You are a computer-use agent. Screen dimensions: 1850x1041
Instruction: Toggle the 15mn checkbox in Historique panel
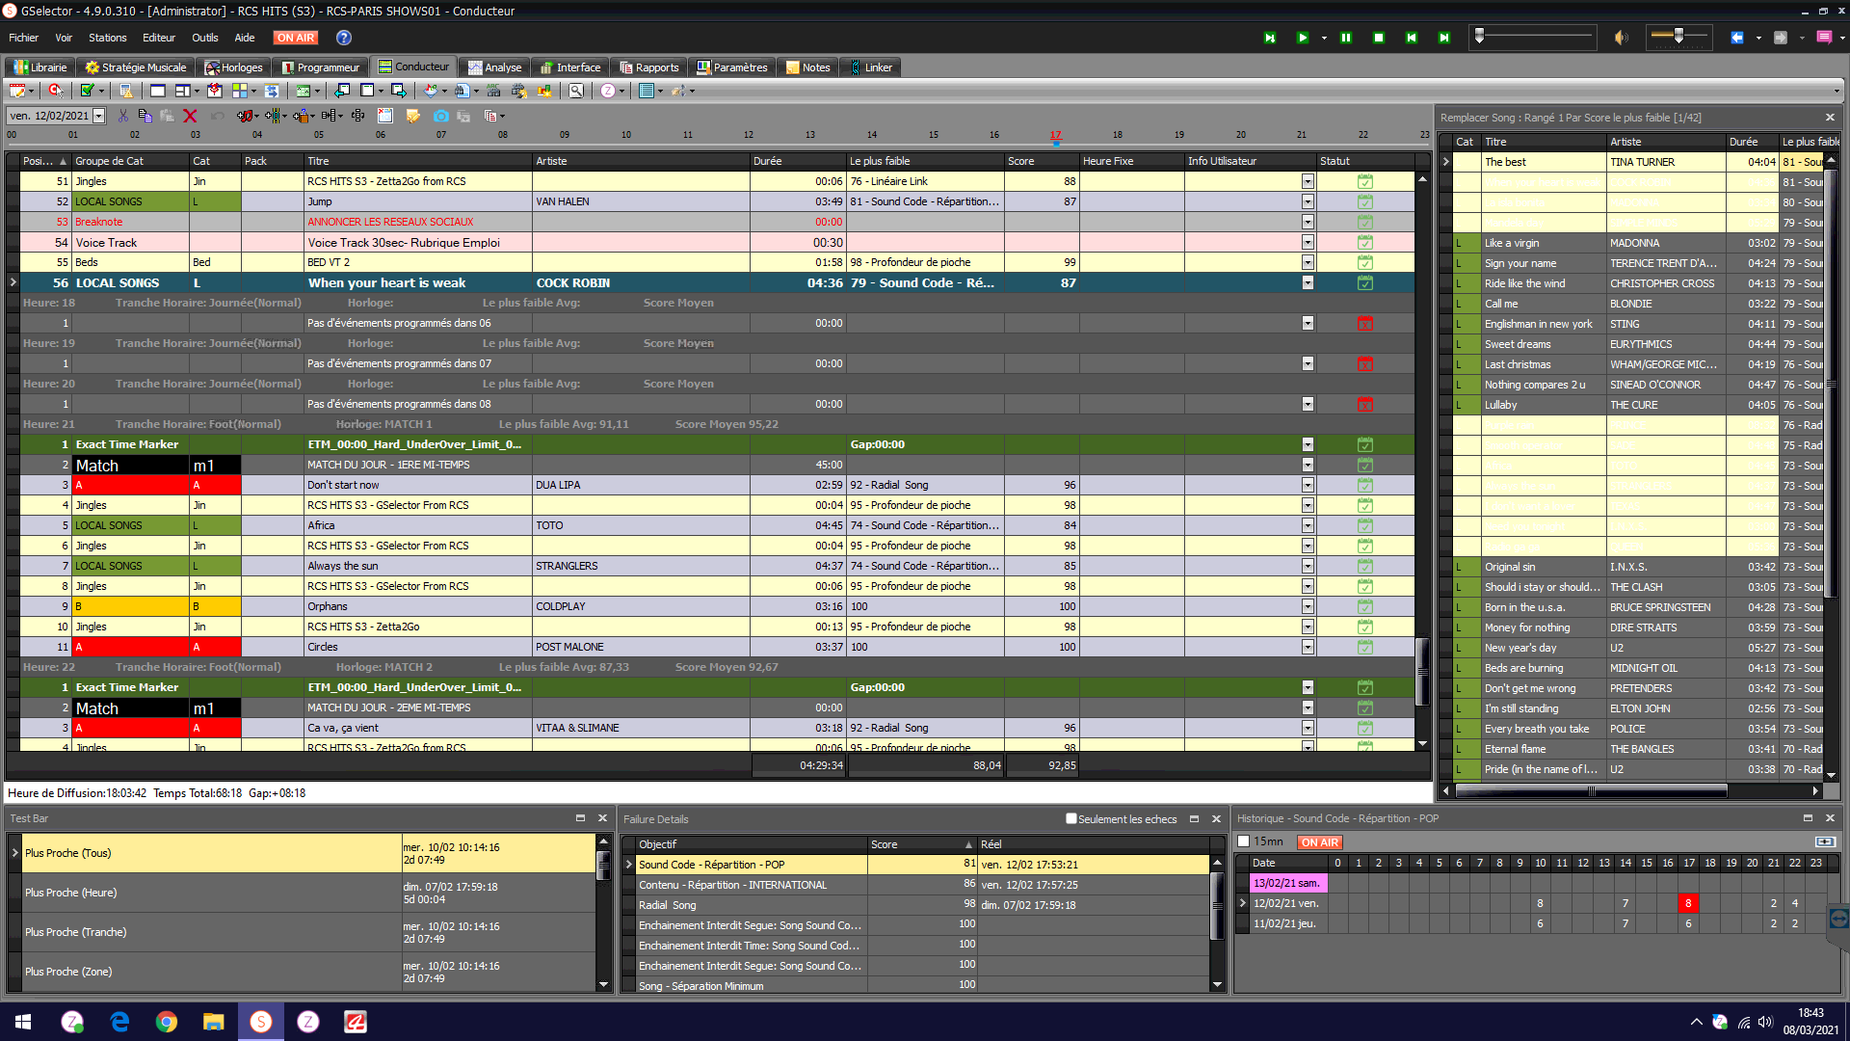pos(1243,841)
